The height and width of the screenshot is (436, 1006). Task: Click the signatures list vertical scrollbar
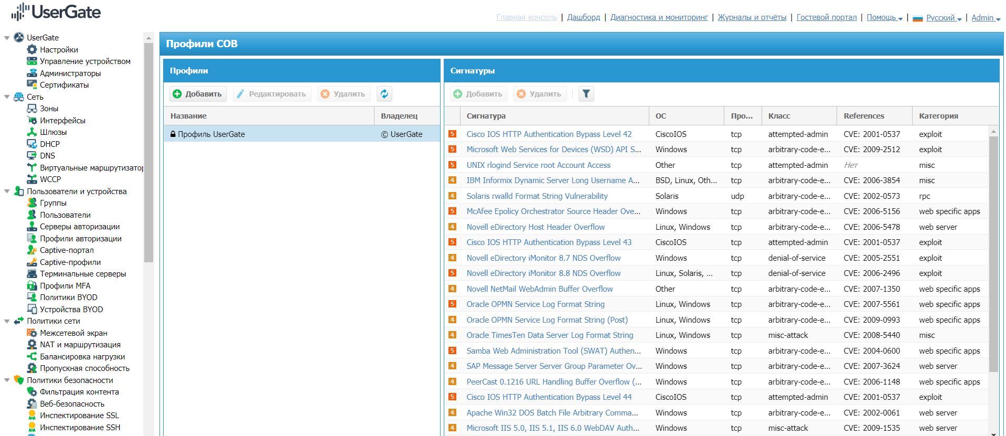[x=993, y=254]
